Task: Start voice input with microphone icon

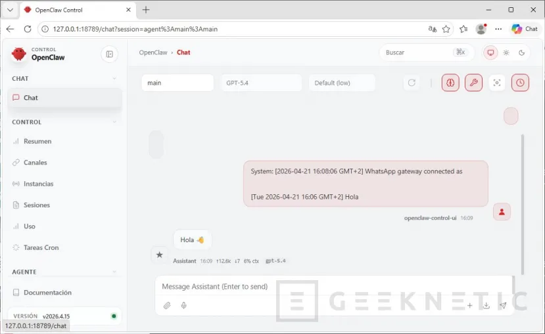Action: tap(183, 306)
